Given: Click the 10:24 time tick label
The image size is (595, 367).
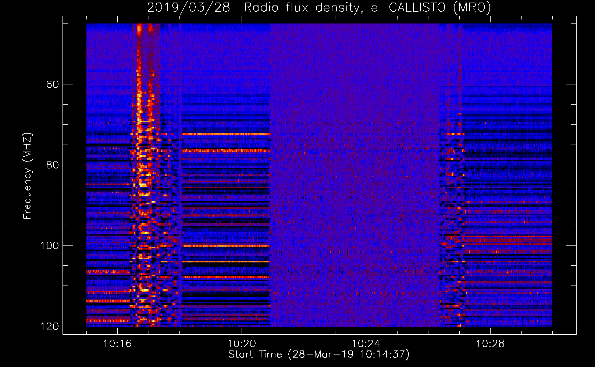Looking at the screenshot, I should pos(366,344).
